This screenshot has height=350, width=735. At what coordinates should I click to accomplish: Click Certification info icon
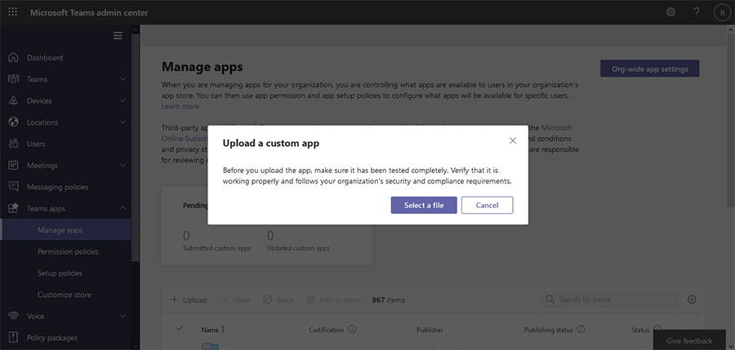coord(353,330)
